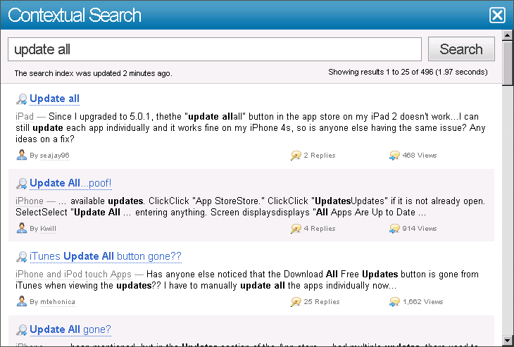Open the iPad forum link in first result
Screen dimensions: 514x347
click(25, 116)
